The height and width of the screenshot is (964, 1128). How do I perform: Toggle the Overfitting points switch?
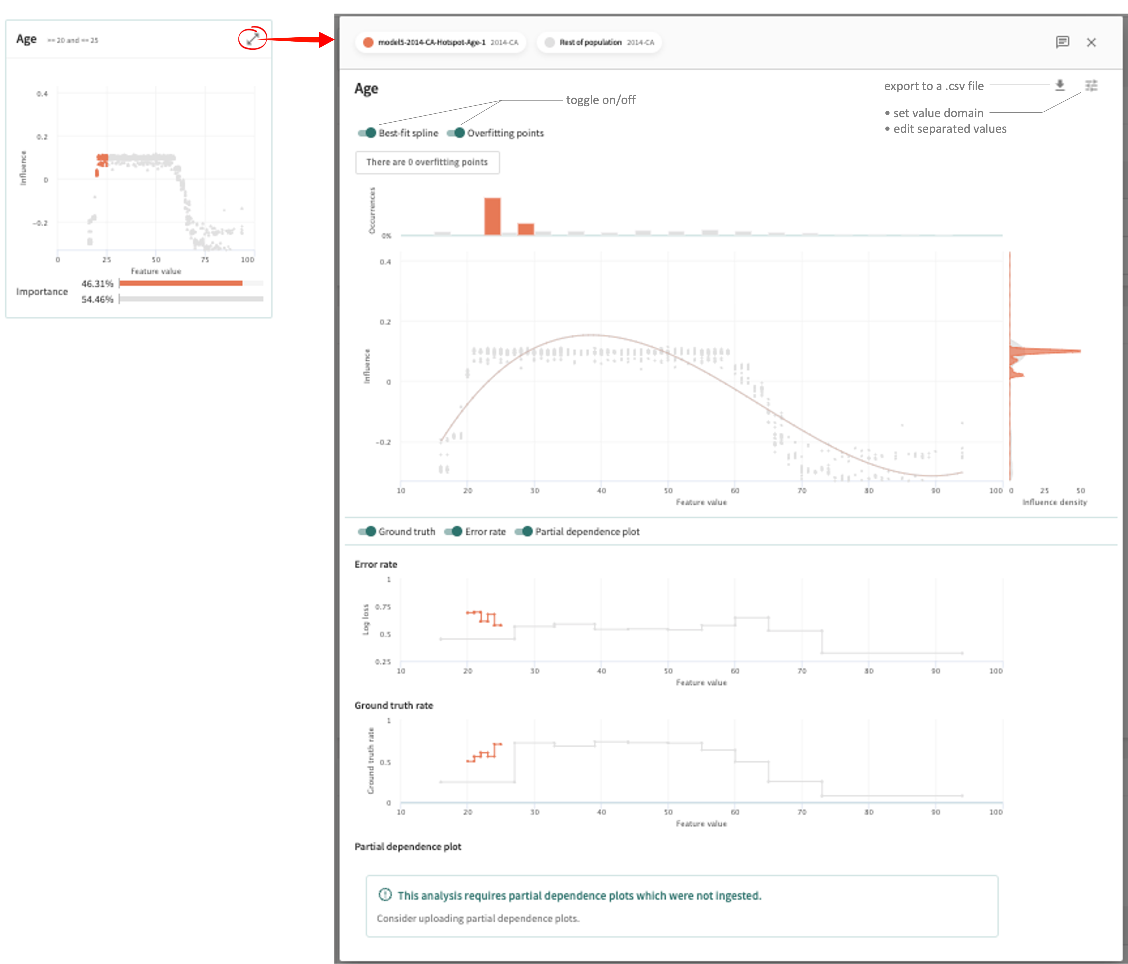click(456, 133)
